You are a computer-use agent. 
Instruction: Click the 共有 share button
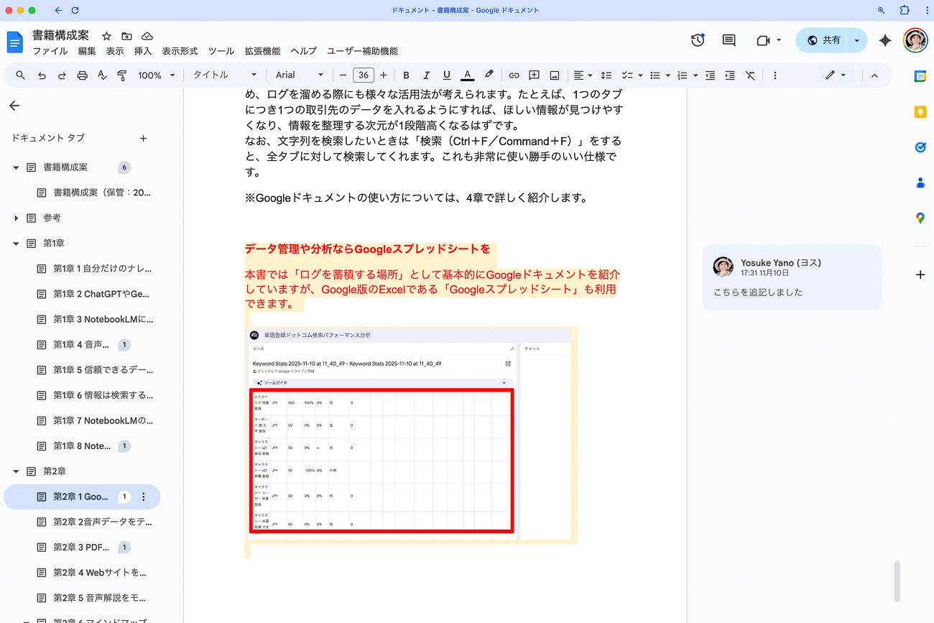(823, 41)
